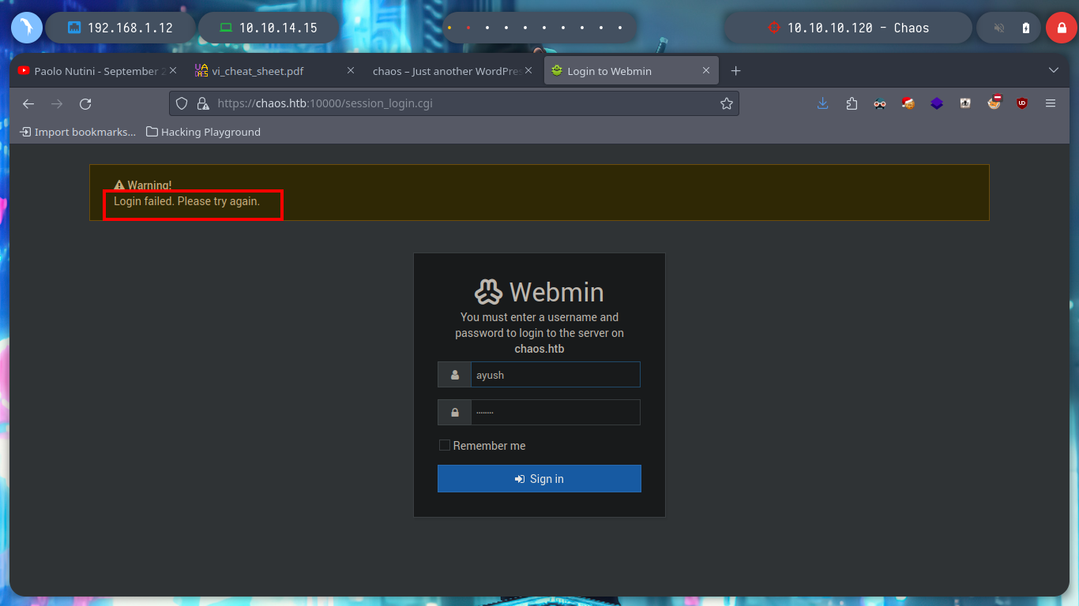Click the purple diamond extension icon

(937, 103)
